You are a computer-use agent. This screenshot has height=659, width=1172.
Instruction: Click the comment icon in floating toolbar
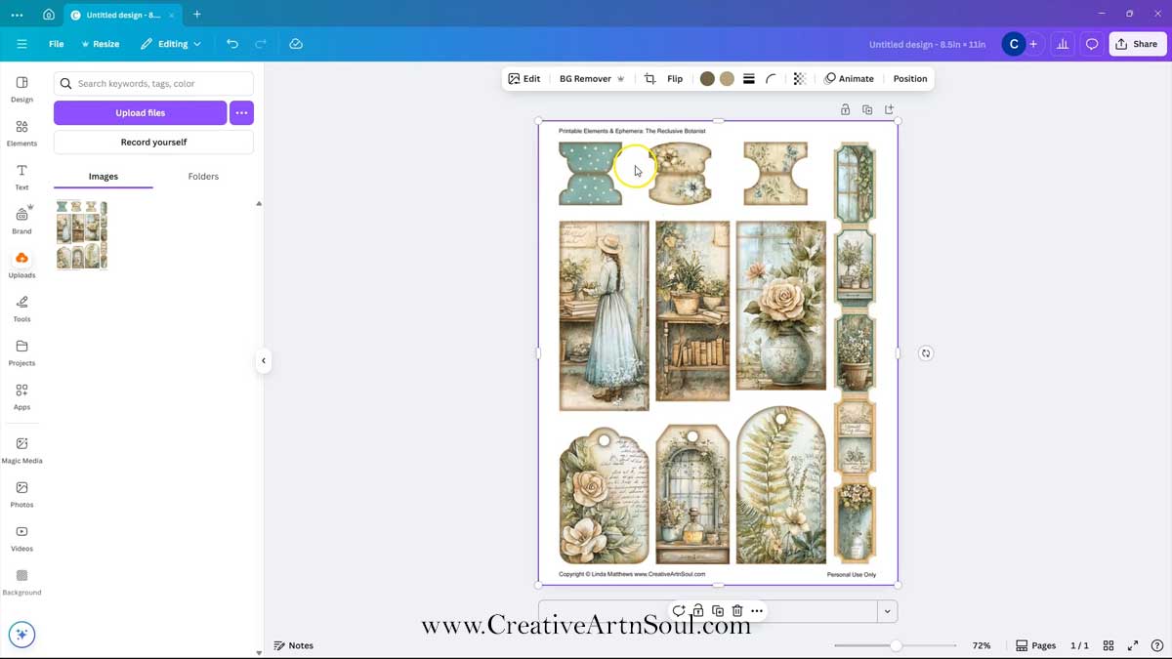click(x=679, y=611)
